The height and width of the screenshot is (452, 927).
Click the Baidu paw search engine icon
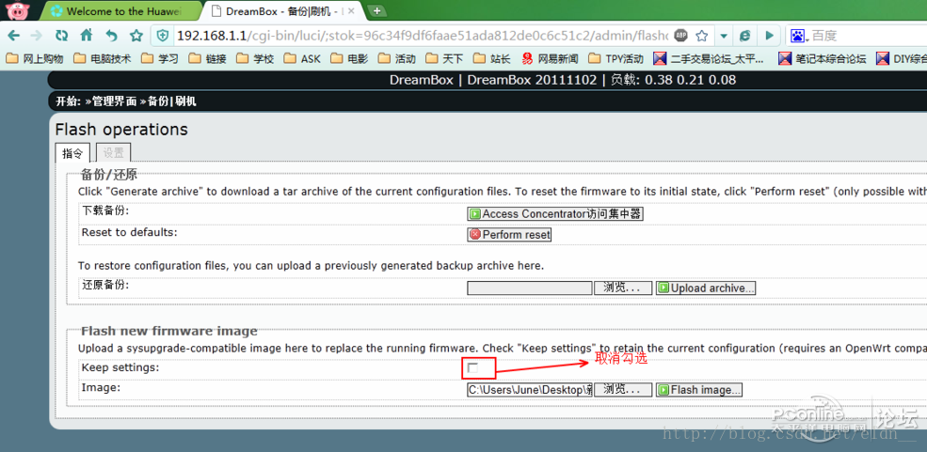798,36
